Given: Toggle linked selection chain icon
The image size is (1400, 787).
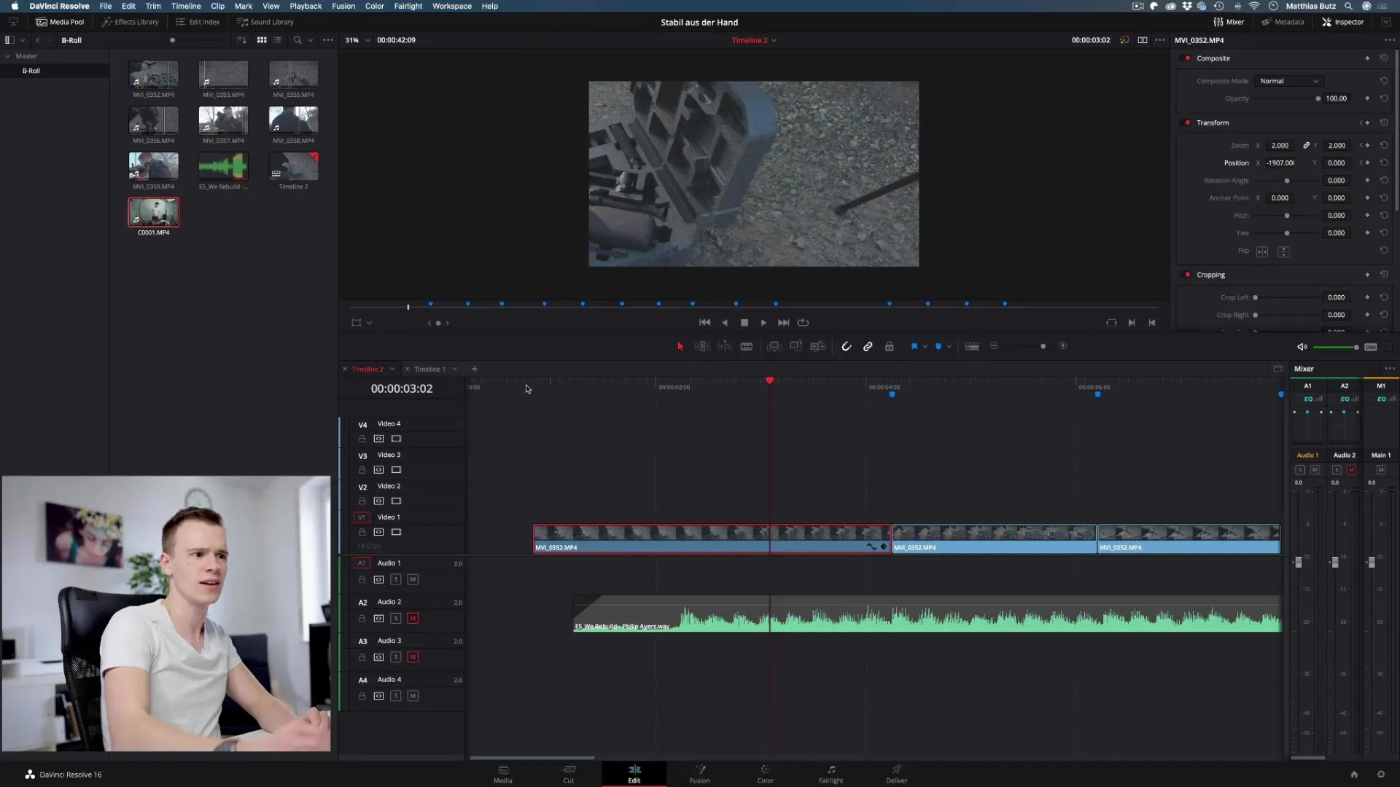Looking at the screenshot, I should (x=868, y=347).
